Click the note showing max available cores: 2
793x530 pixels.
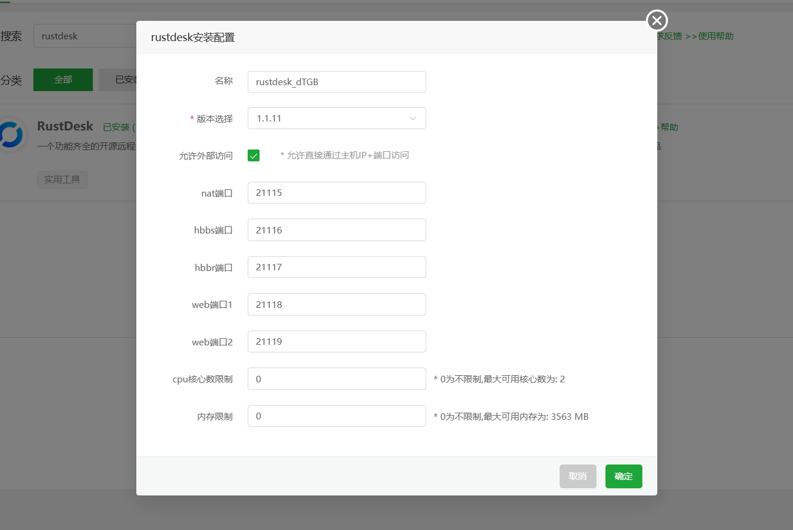tap(499, 379)
